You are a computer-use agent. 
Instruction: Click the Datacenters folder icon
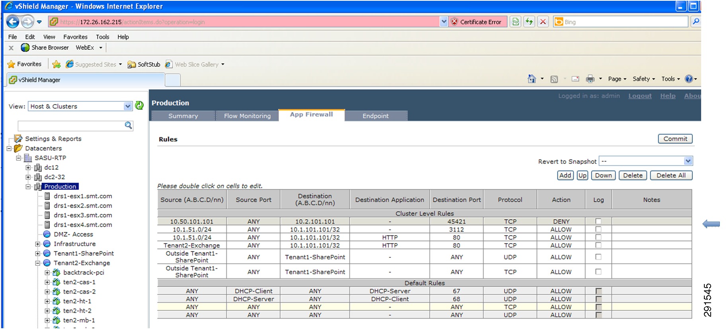click(18, 148)
